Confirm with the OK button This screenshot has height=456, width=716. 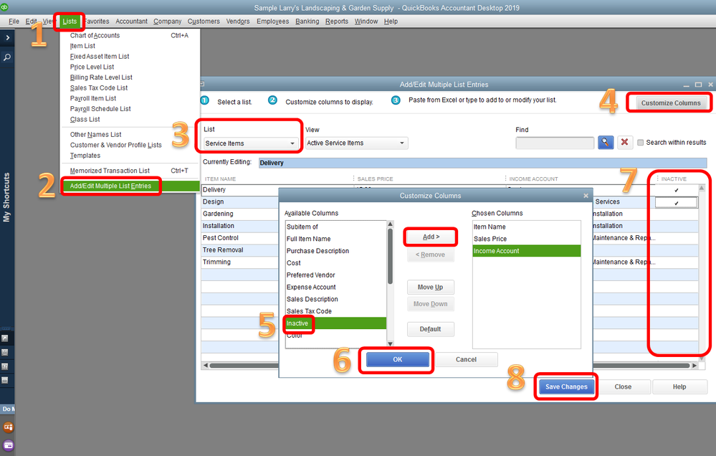pyautogui.click(x=398, y=360)
